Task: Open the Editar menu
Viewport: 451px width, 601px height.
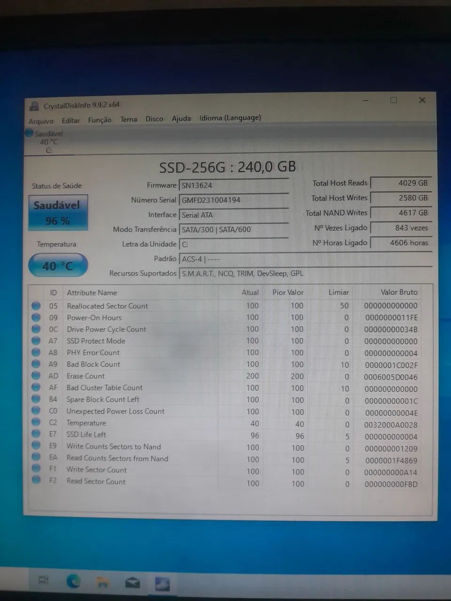Action: click(x=71, y=121)
